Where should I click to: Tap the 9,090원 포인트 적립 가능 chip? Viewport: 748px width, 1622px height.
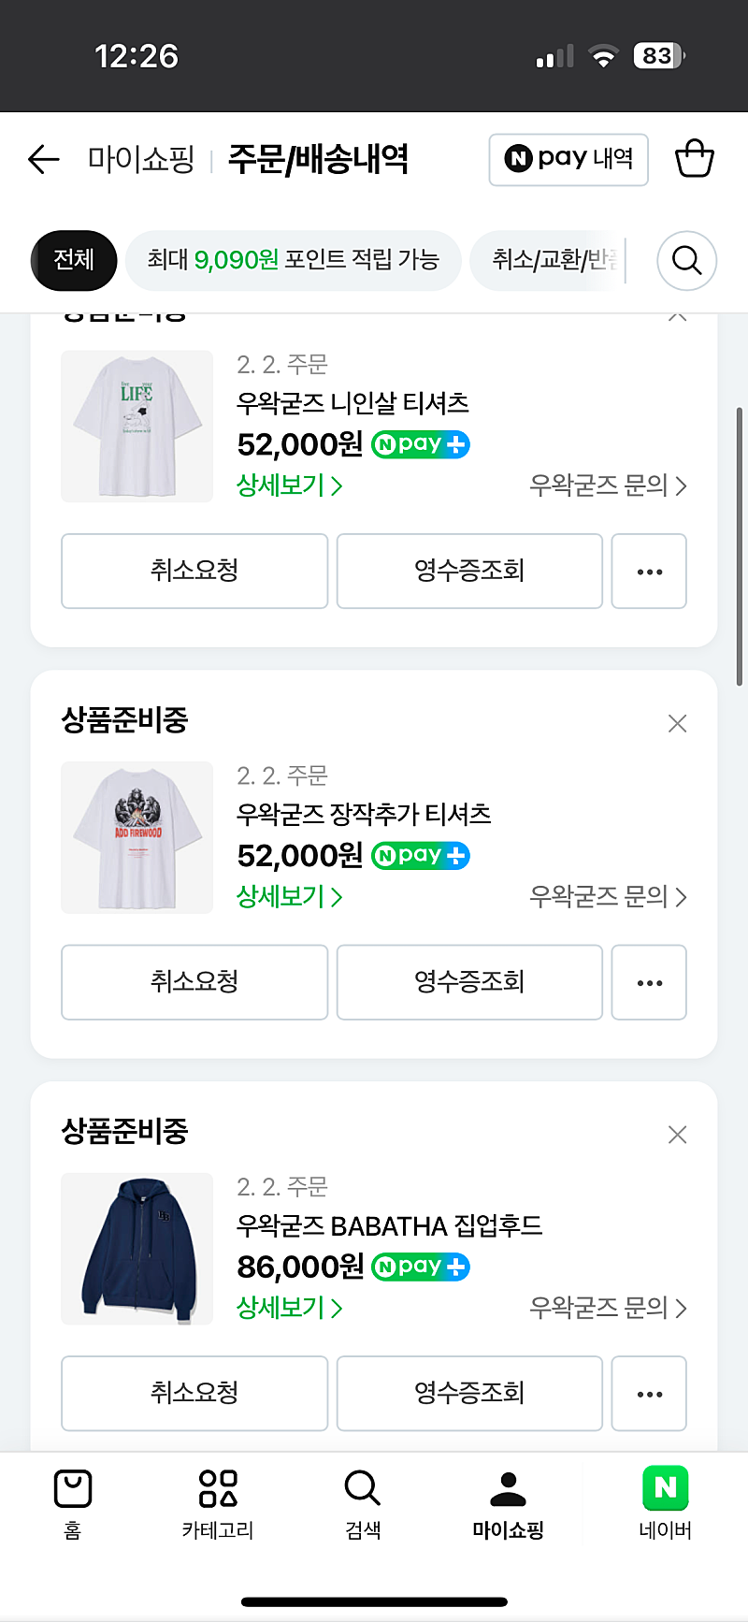[x=293, y=259]
